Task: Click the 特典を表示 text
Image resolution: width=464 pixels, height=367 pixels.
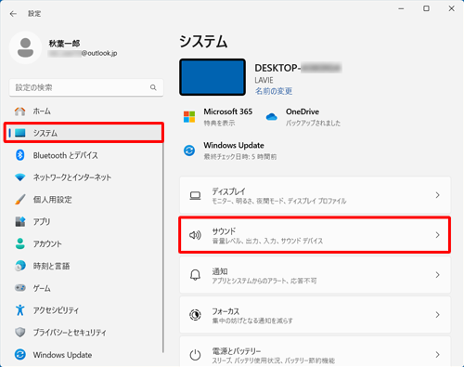Action: (x=219, y=123)
